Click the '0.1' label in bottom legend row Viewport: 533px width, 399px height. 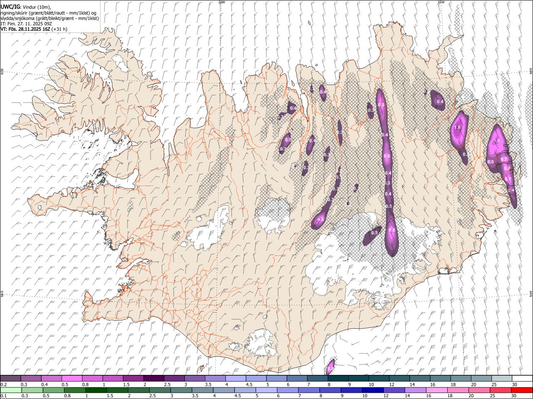click(4, 396)
